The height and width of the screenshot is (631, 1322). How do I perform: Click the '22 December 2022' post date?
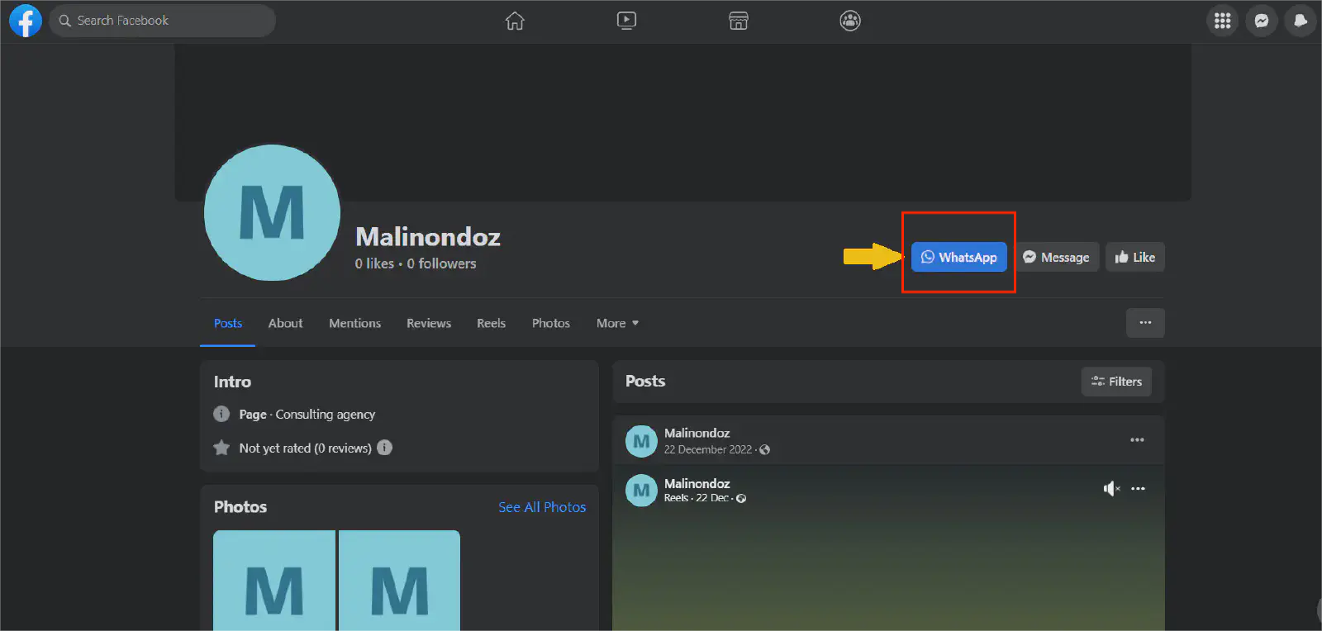708,449
